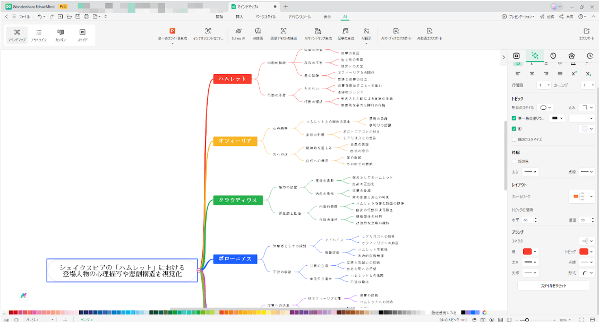Image resolution: width=599 pixels, height=322 pixels.
Task: Click the floating Edraw AI assistant icon
Action: (24, 295)
